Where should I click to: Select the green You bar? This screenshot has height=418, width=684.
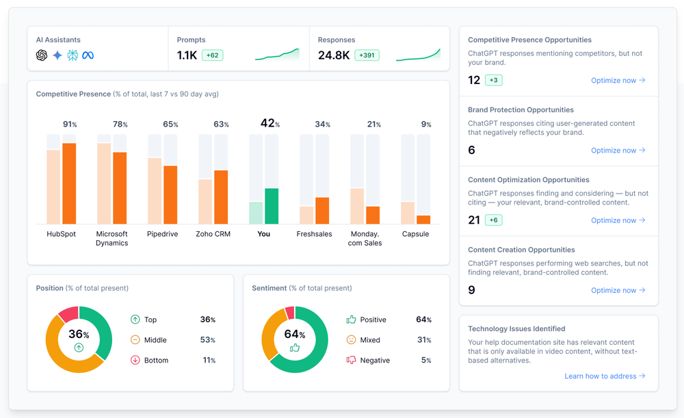(x=272, y=207)
